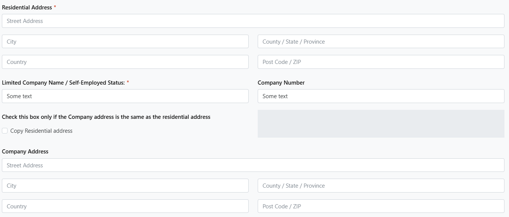This screenshot has width=509, height=217.
Task: Focus the City field under Residential Address
Action: click(x=125, y=42)
